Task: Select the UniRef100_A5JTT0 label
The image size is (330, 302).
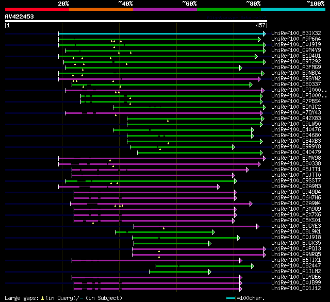Action: pos(296,175)
